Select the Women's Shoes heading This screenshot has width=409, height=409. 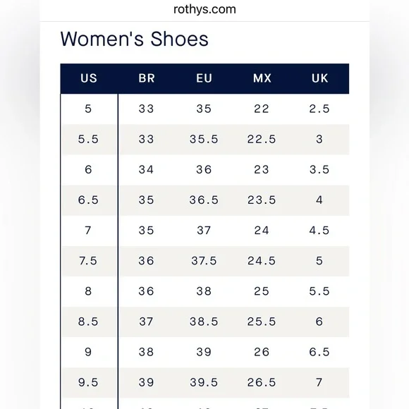[134, 39]
